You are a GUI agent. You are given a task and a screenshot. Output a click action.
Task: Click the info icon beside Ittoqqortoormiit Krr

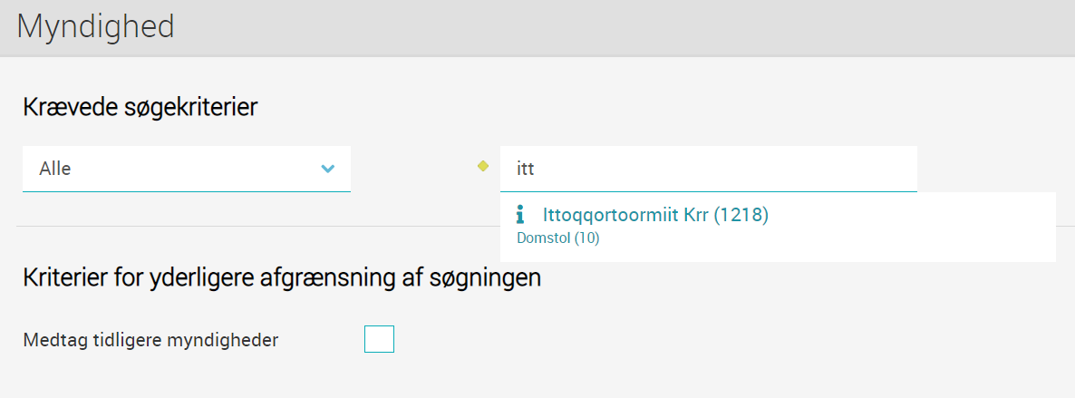(519, 215)
